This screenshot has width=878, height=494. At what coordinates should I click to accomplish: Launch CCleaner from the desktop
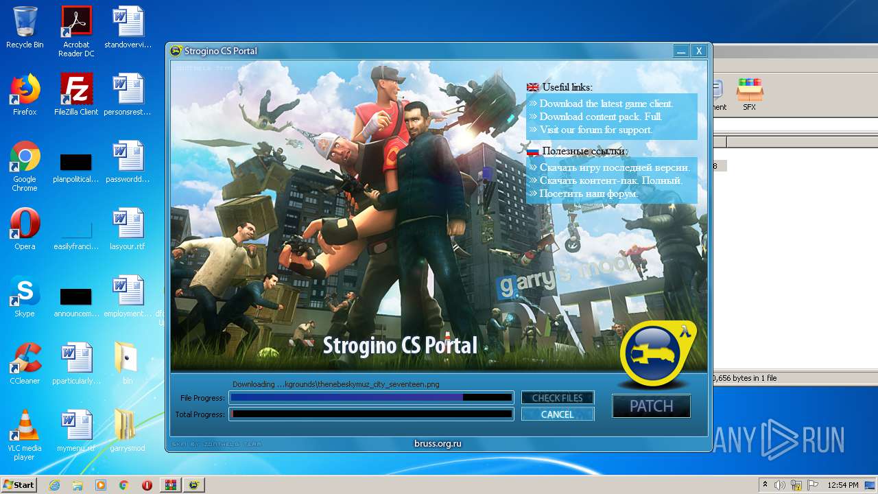25,364
